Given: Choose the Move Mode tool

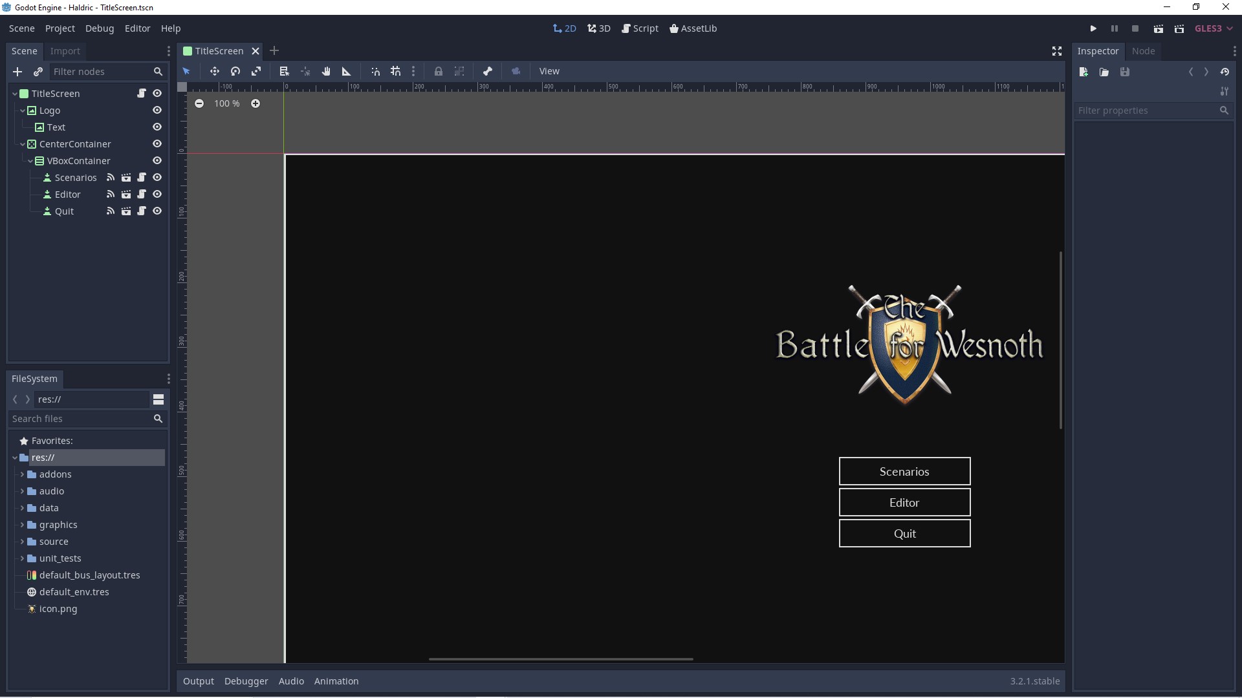Looking at the screenshot, I should (x=215, y=71).
